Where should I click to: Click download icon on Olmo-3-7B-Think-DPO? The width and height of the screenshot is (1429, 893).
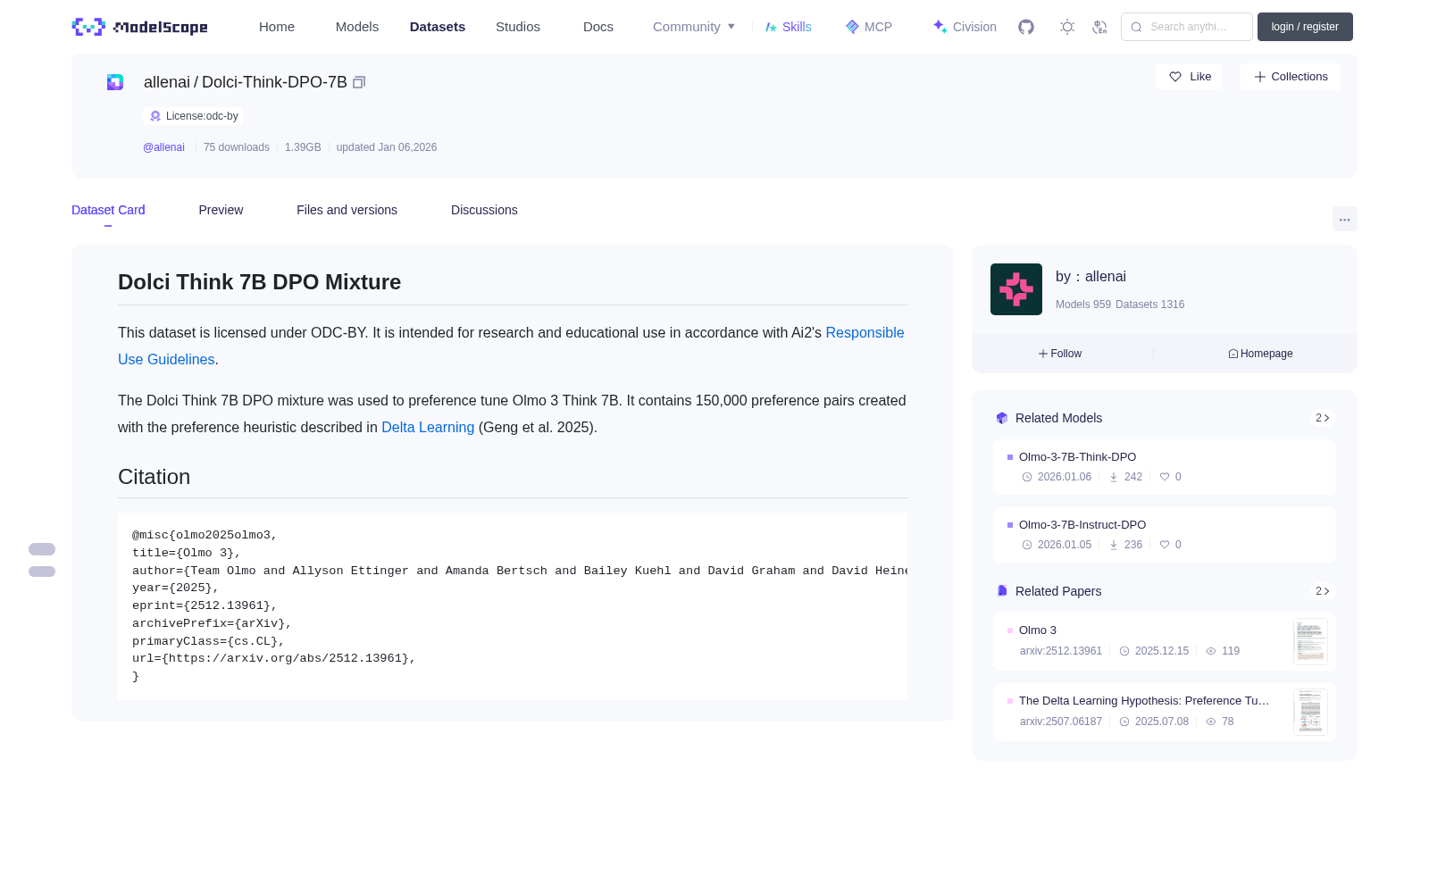point(1114,477)
